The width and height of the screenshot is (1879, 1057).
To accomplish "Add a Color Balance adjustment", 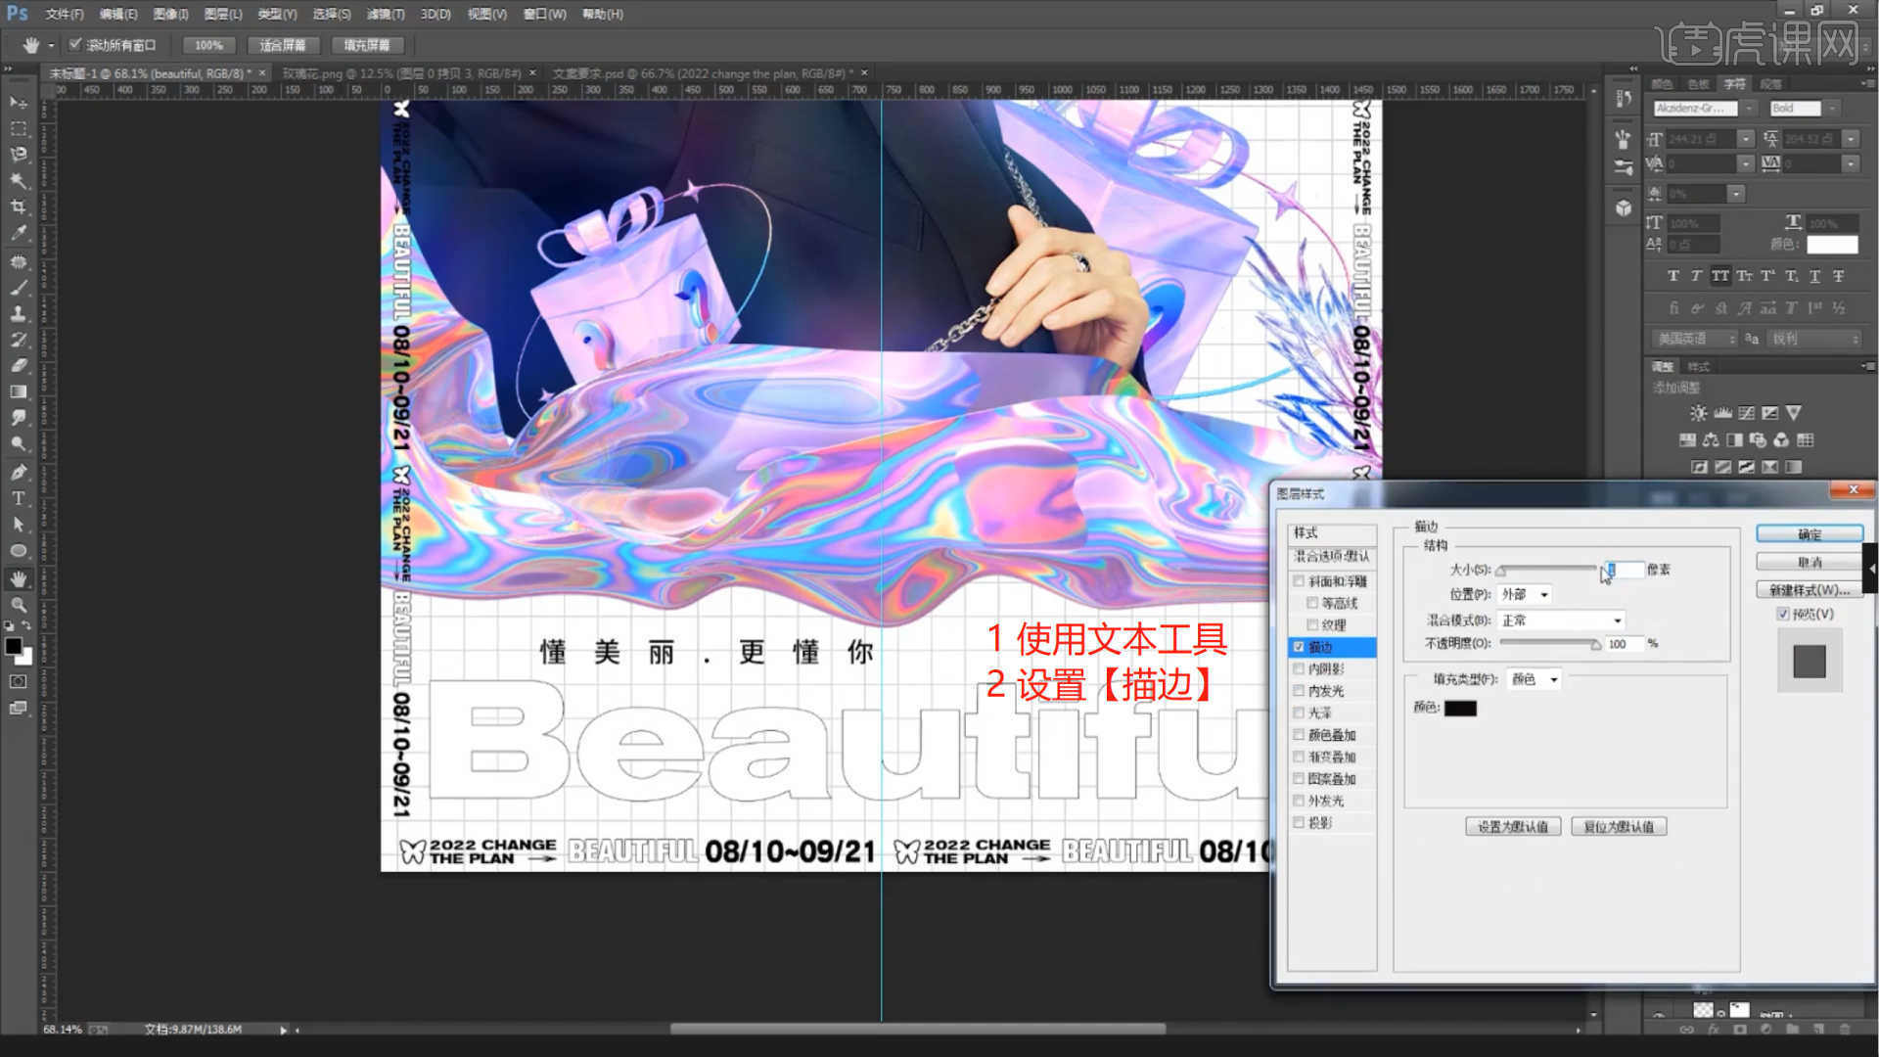I will [1711, 440].
